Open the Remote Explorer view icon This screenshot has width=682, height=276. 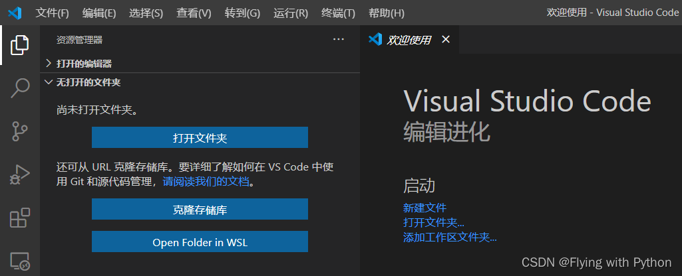click(20, 261)
